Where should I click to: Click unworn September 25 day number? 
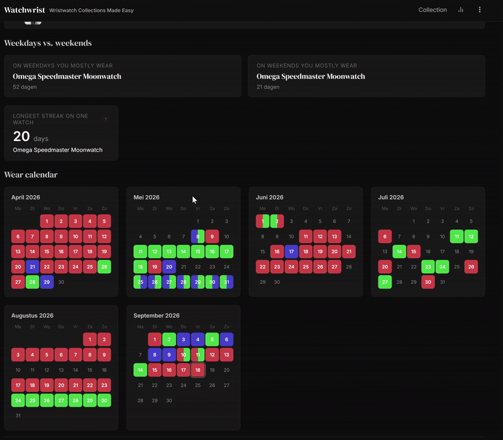pyautogui.click(x=197, y=385)
